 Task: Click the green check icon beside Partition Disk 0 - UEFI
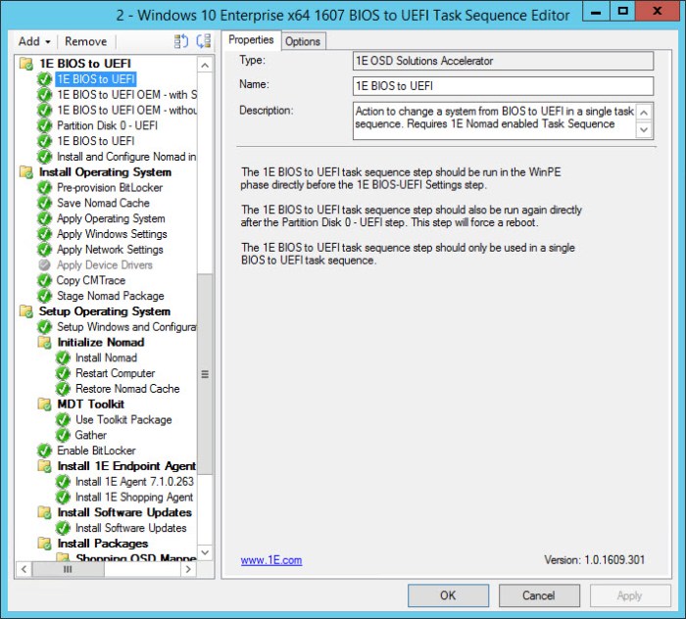(45, 126)
